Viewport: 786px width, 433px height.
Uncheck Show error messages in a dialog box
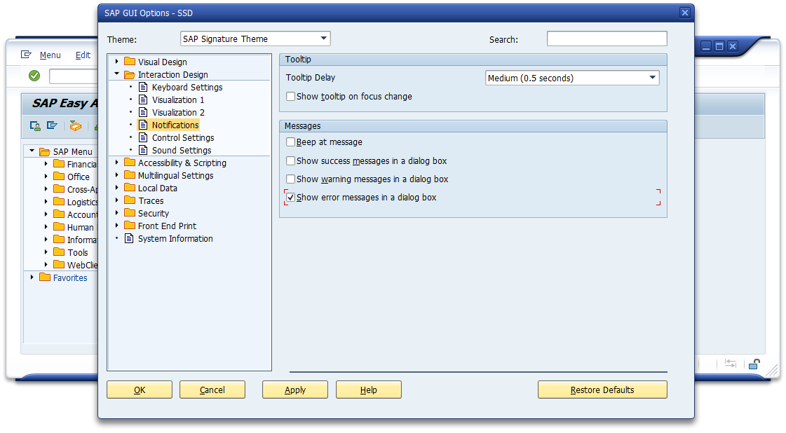tap(290, 198)
